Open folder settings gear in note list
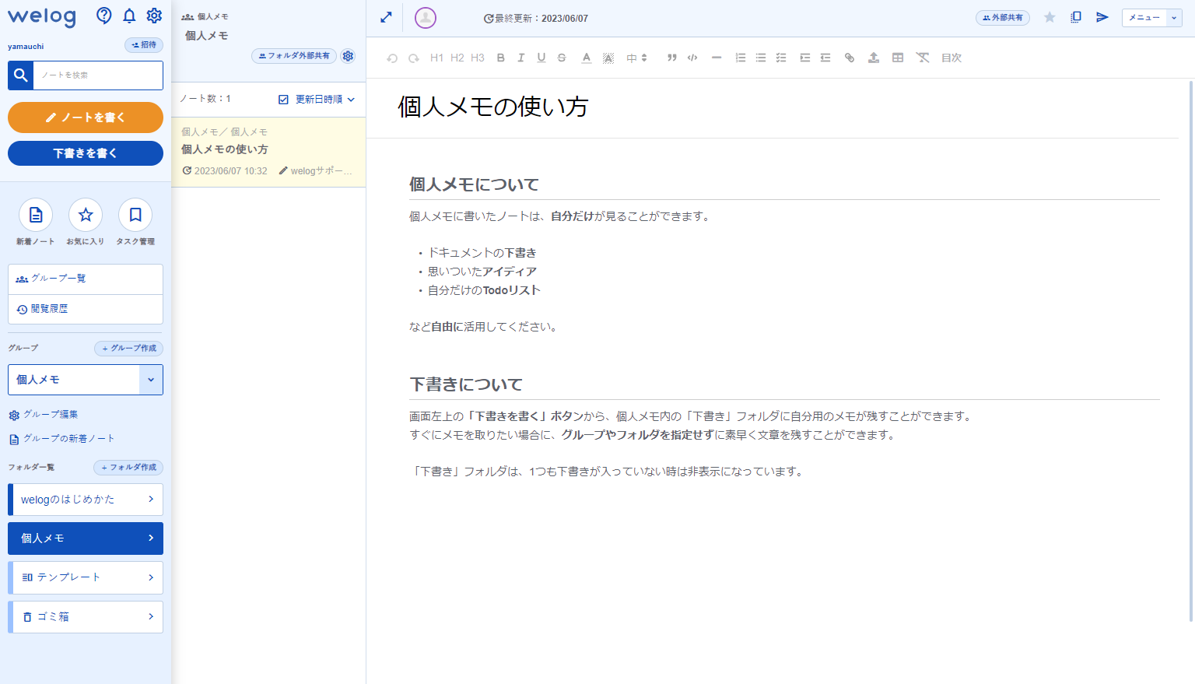The image size is (1195, 684). tap(348, 56)
